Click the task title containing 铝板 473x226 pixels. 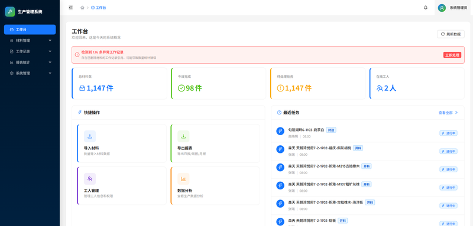tap(312, 221)
